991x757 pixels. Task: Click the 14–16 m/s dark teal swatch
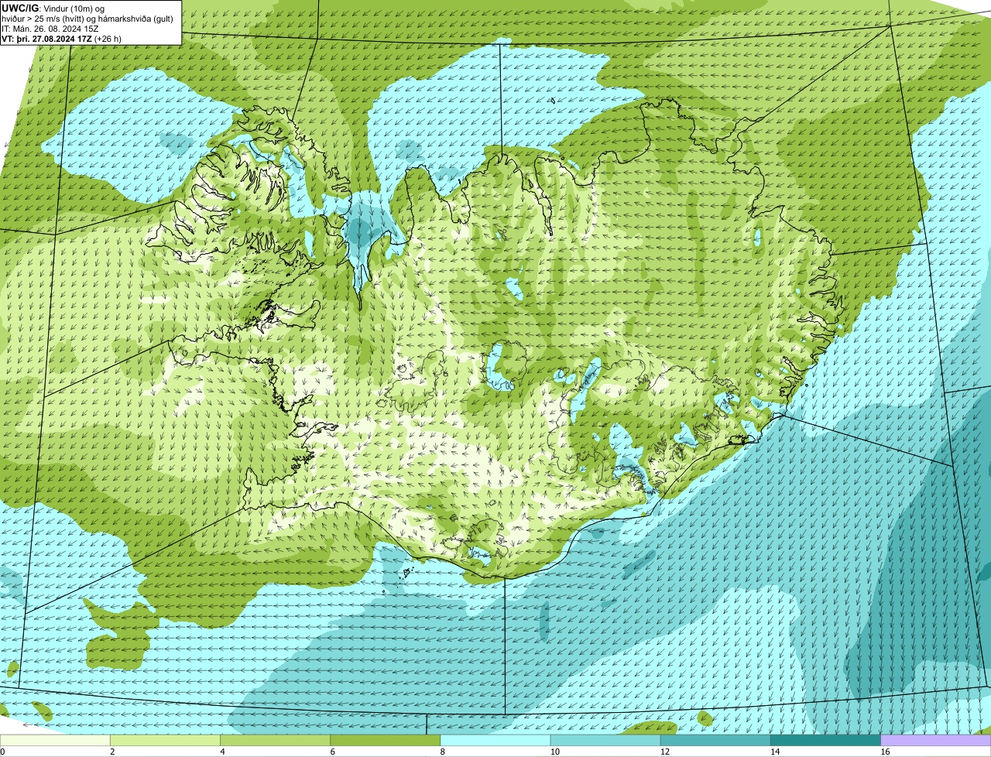click(825, 741)
